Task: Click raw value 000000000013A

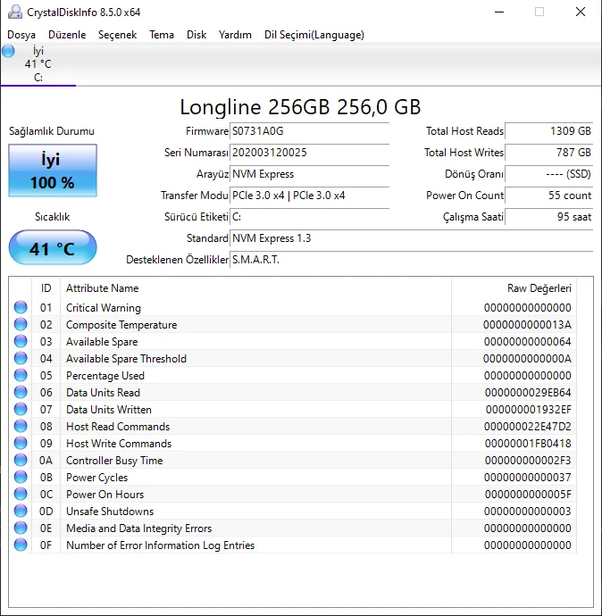Action: [527, 325]
